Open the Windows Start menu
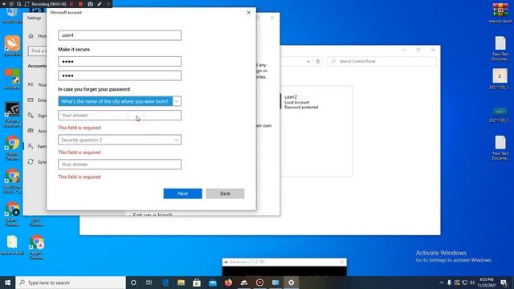The width and height of the screenshot is (514, 289). click(7, 283)
